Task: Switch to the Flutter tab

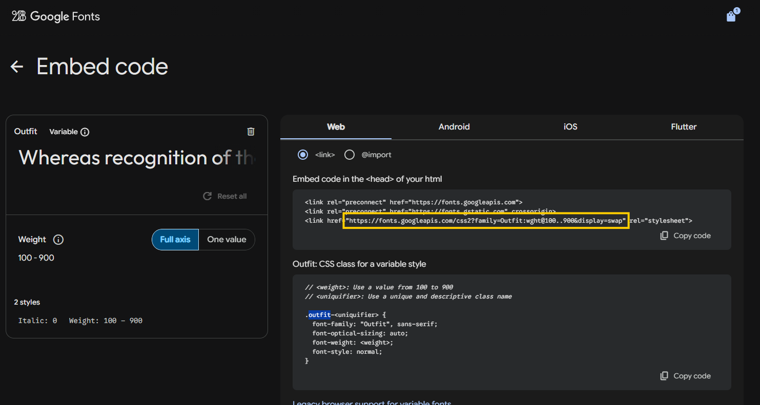Action: point(684,127)
